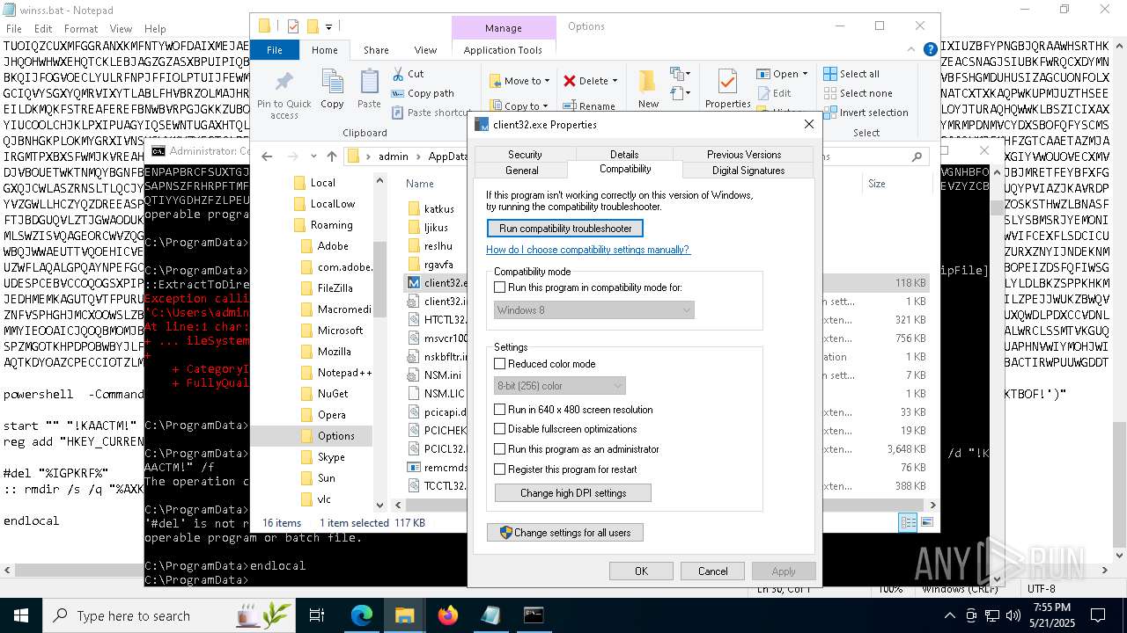Image resolution: width=1127 pixels, height=633 pixels.
Task: Go up one folder level arrow
Action: pyautogui.click(x=331, y=156)
